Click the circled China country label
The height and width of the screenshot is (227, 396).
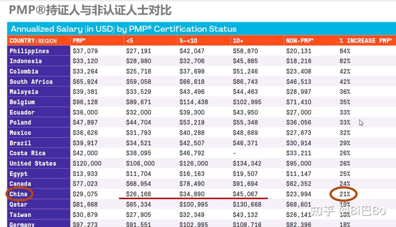(x=19, y=194)
